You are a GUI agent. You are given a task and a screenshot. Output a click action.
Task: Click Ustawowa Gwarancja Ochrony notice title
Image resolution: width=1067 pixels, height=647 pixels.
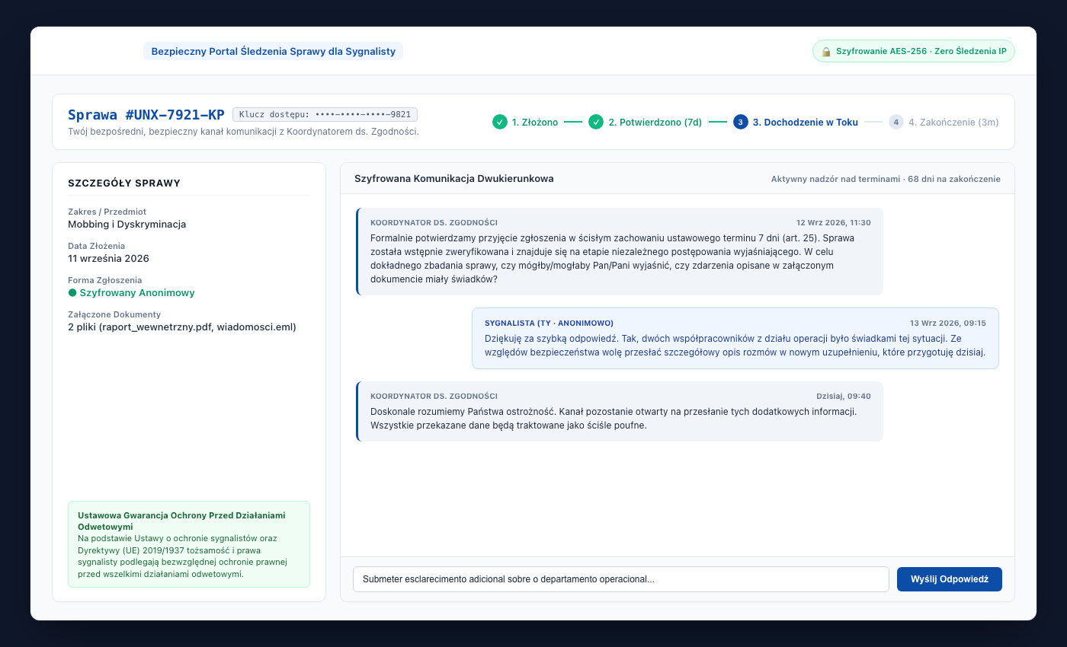[181, 521]
